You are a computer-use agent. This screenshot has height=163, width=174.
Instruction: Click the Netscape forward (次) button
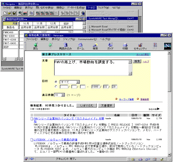[x=51, y=46]
